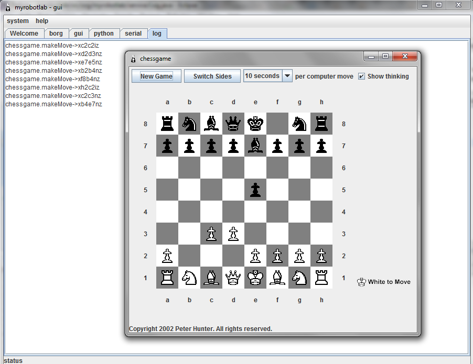This screenshot has height=364, width=473.
Task: Select the white queen on d1
Action: tap(233, 278)
